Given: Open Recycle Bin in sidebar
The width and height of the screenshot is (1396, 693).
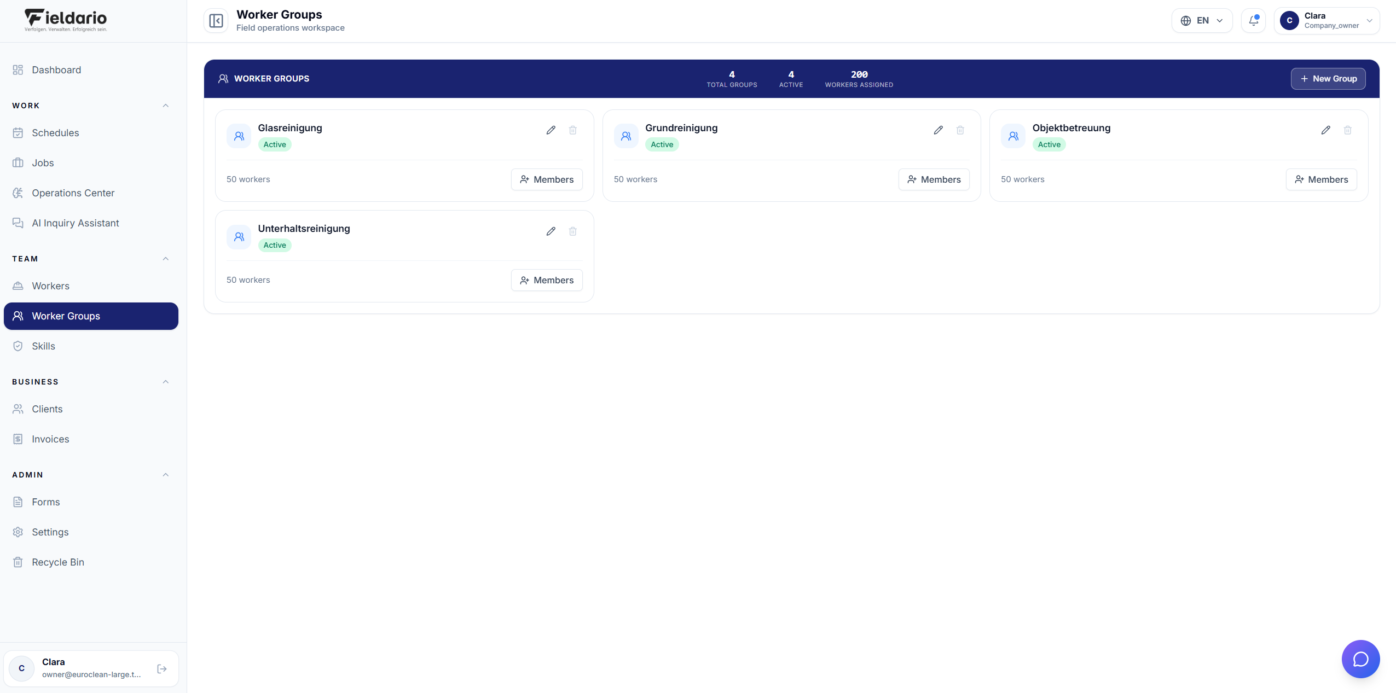Looking at the screenshot, I should 91,562.
